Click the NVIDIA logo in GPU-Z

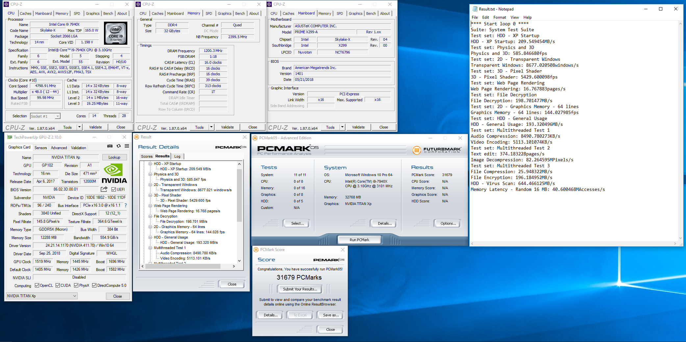(x=114, y=174)
